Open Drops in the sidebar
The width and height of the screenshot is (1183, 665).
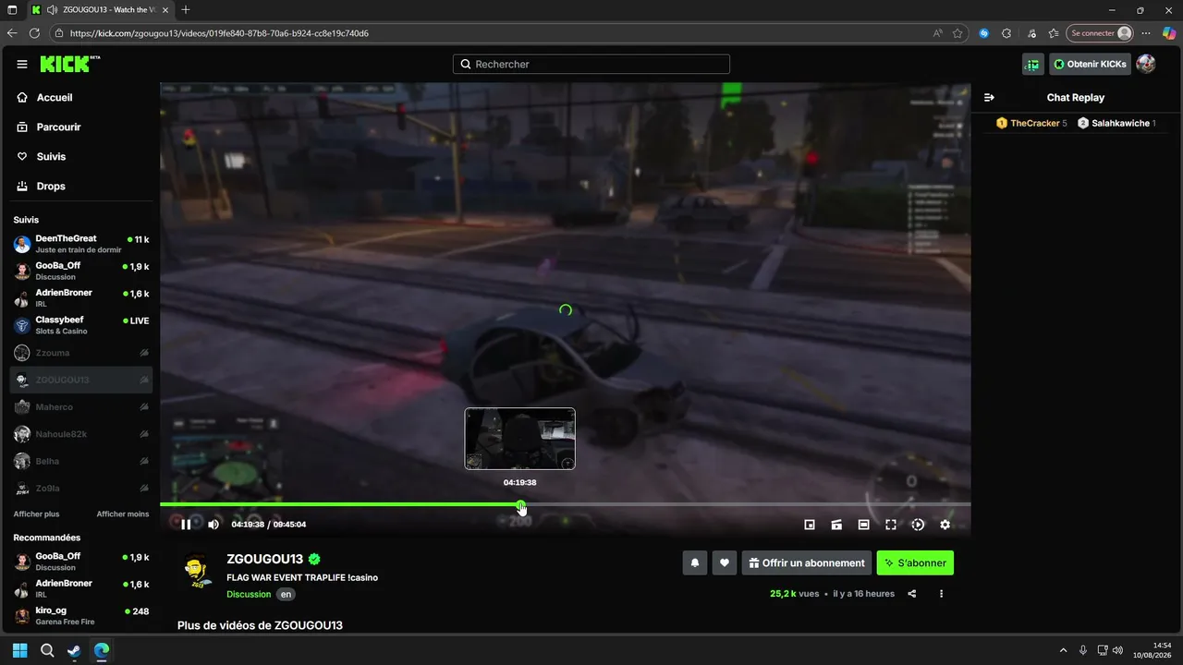coord(42,186)
